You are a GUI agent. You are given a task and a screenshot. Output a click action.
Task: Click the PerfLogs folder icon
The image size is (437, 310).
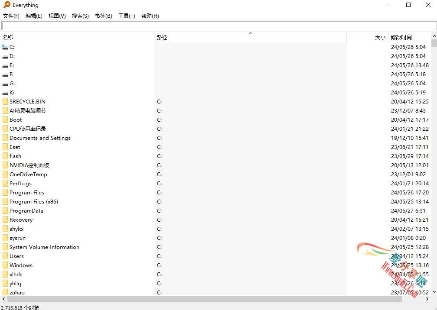(5, 184)
